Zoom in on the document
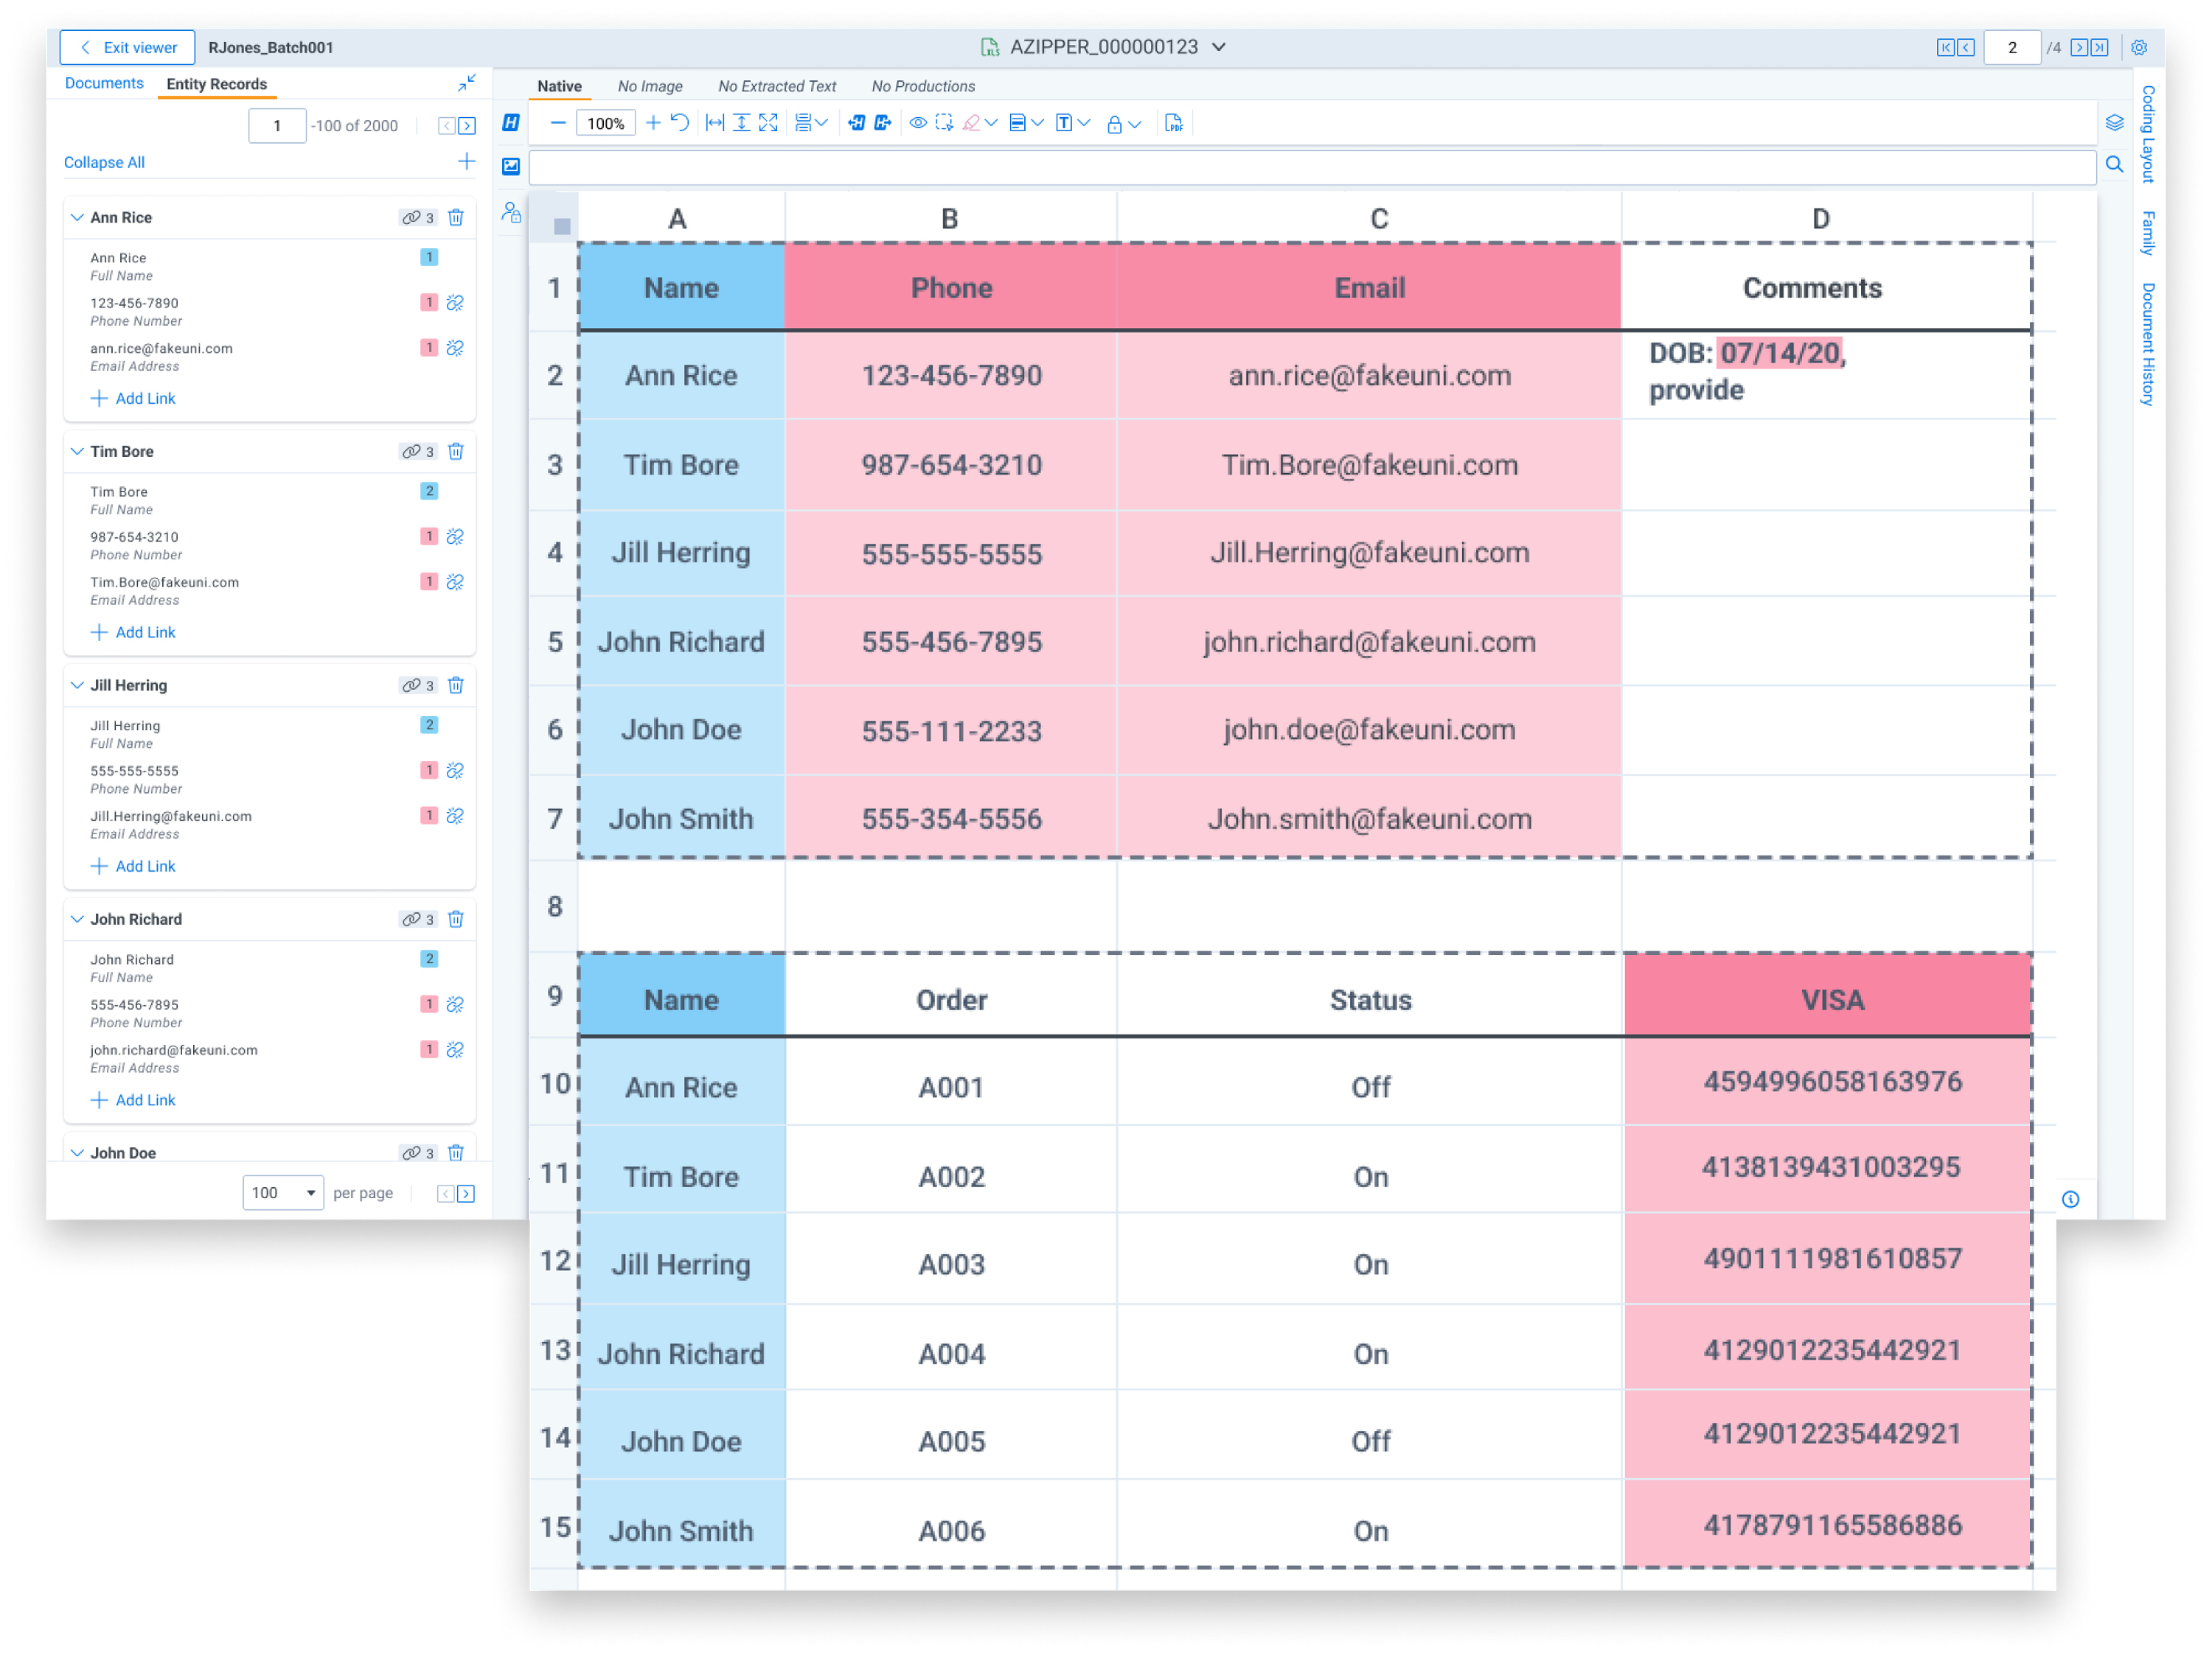Screen dimensions: 2212x1655 pyautogui.click(x=653, y=122)
